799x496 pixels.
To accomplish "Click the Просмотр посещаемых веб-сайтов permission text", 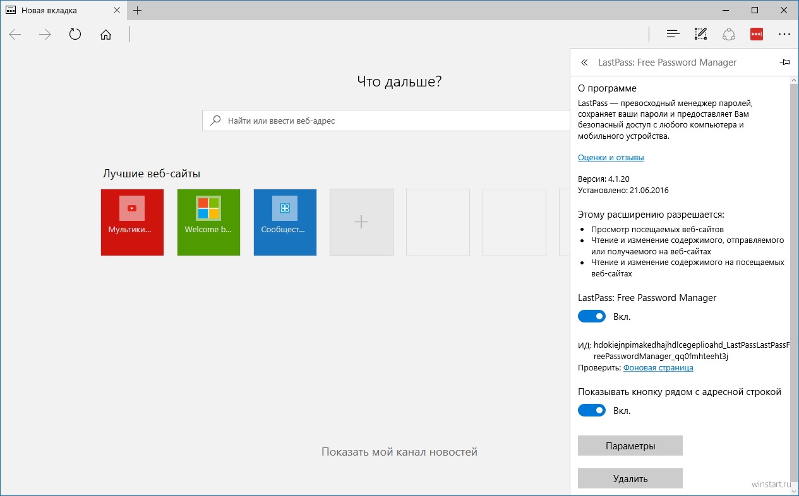I will tap(658, 229).
